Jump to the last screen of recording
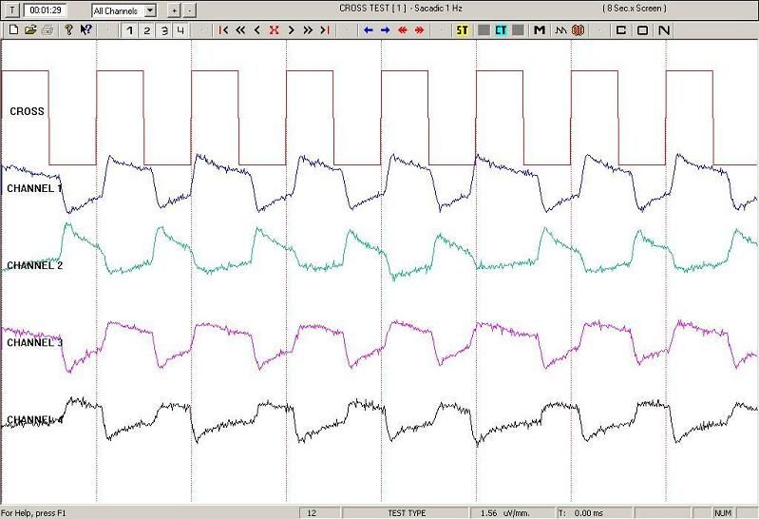Image resolution: width=759 pixels, height=519 pixels. [325, 30]
